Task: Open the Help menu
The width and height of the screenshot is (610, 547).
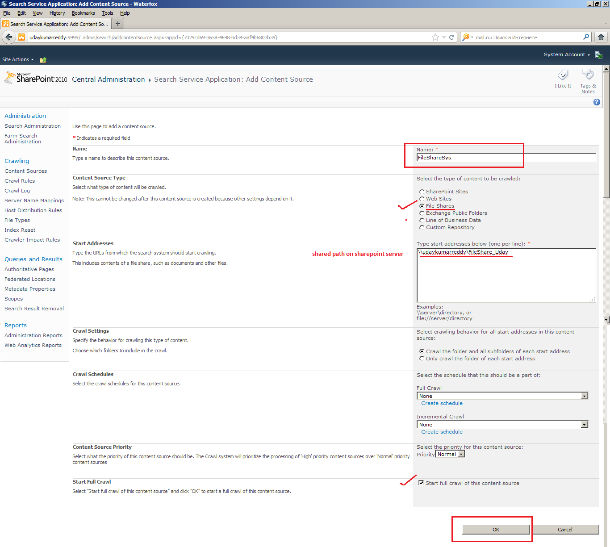Action: [x=125, y=13]
